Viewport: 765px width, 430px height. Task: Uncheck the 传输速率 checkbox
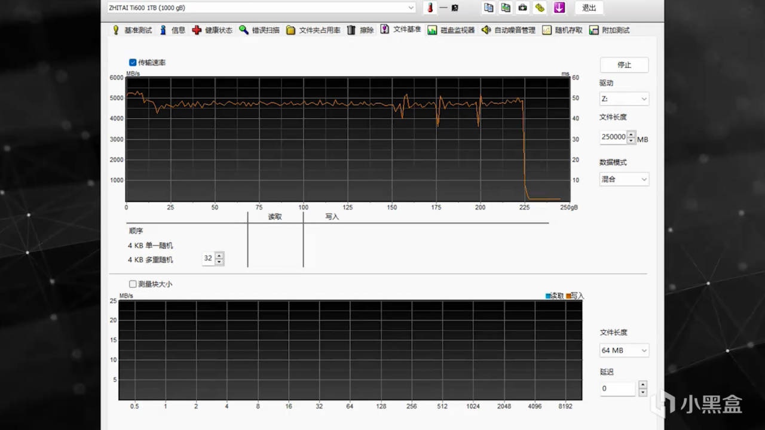point(133,62)
